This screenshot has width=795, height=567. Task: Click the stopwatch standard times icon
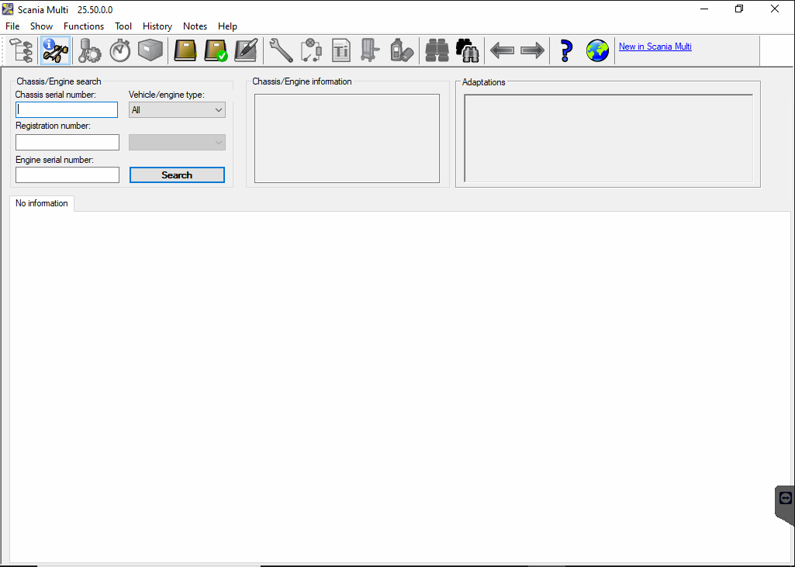pyautogui.click(x=119, y=51)
